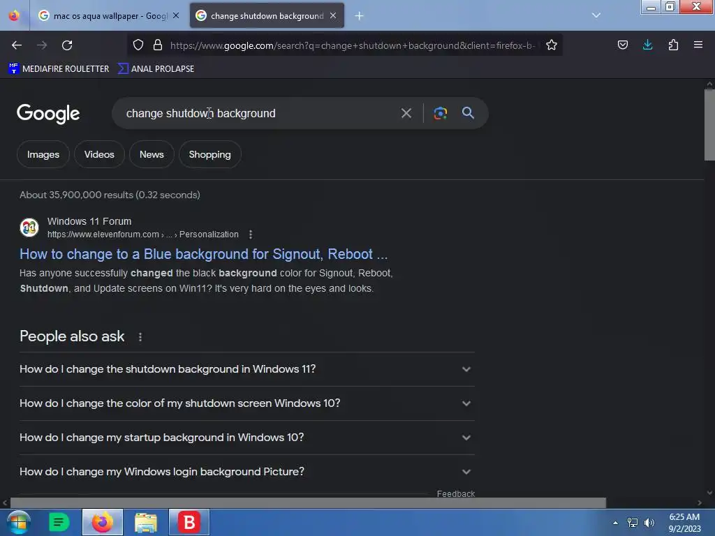Open a new tab with plus

click(x=360, y=16)
